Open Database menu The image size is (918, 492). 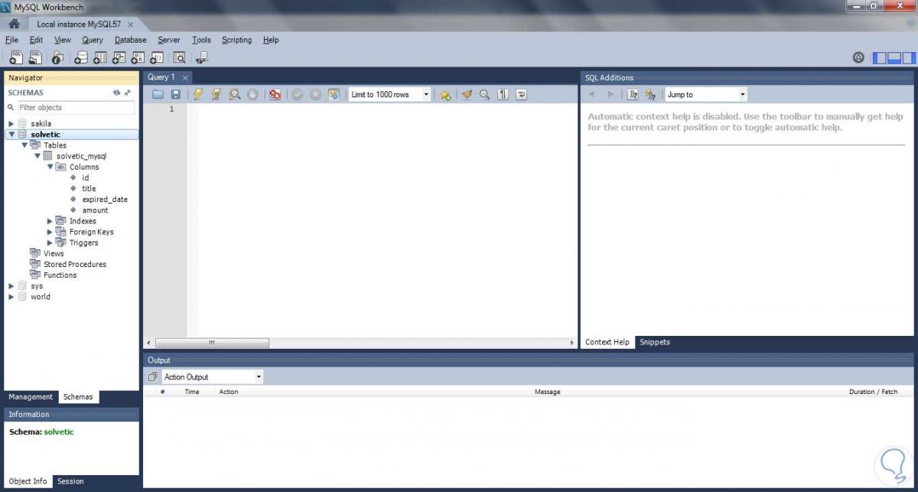[x=130, y=40]
